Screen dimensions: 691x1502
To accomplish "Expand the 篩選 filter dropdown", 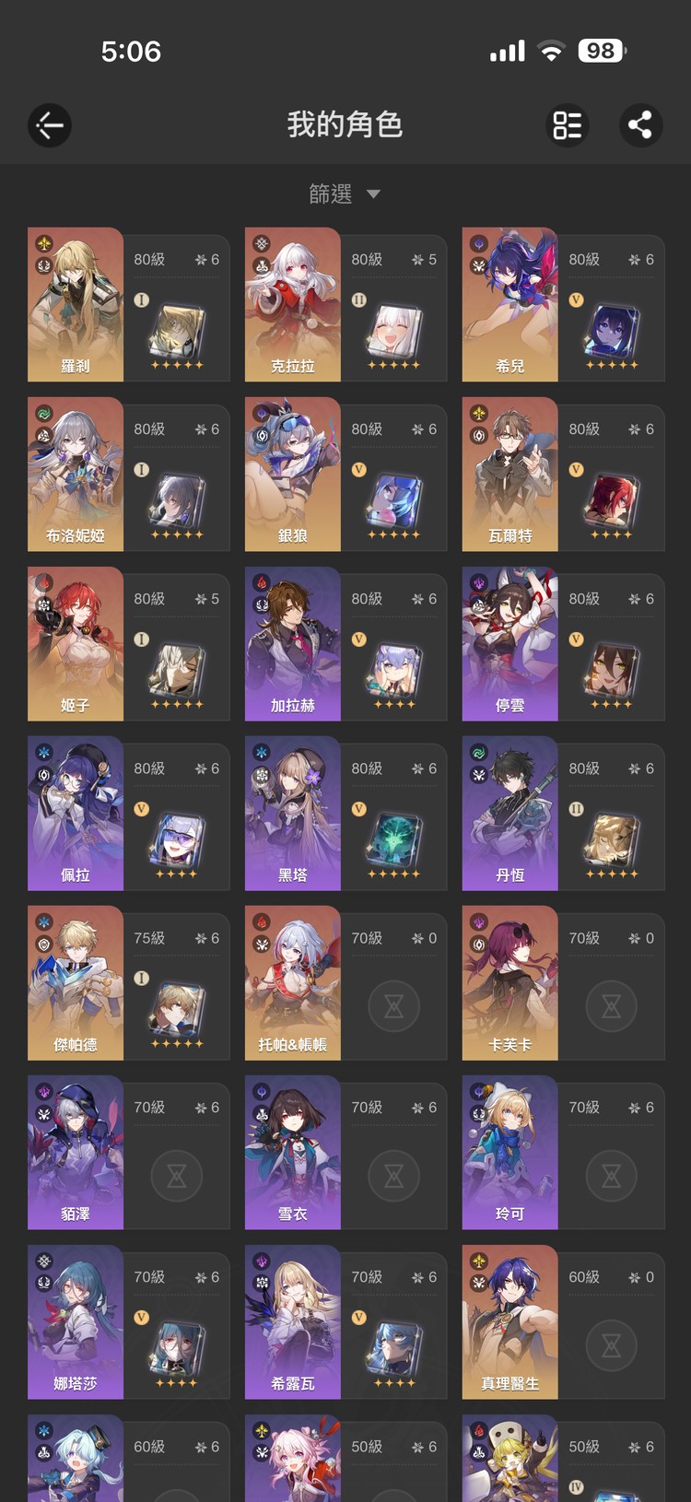I will click(345, 194).
